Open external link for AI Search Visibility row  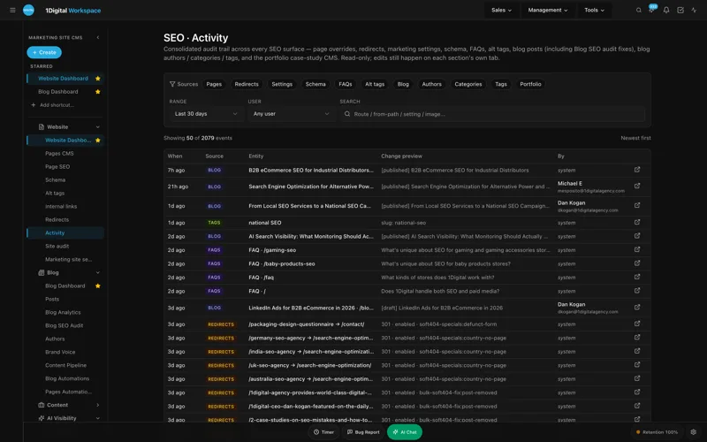(637, 236)
